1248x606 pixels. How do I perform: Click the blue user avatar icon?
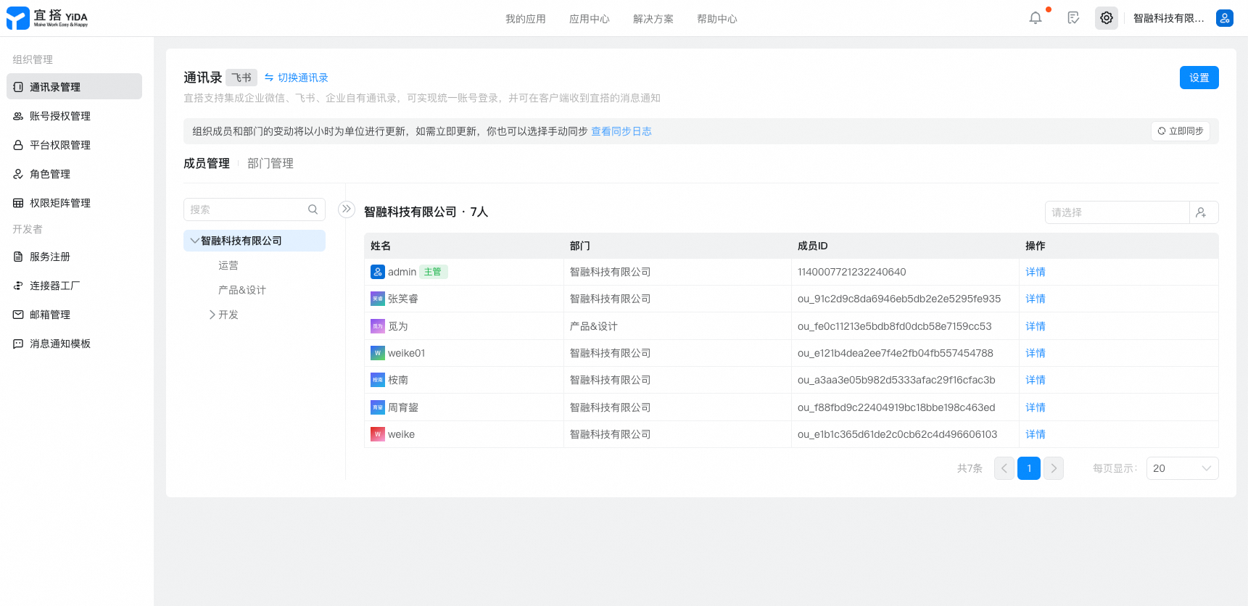[1224, 18]
